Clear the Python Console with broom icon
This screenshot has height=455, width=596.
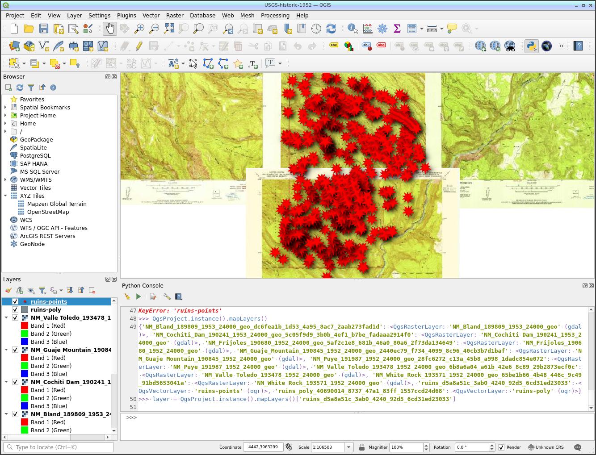click(x=127, y=296)
